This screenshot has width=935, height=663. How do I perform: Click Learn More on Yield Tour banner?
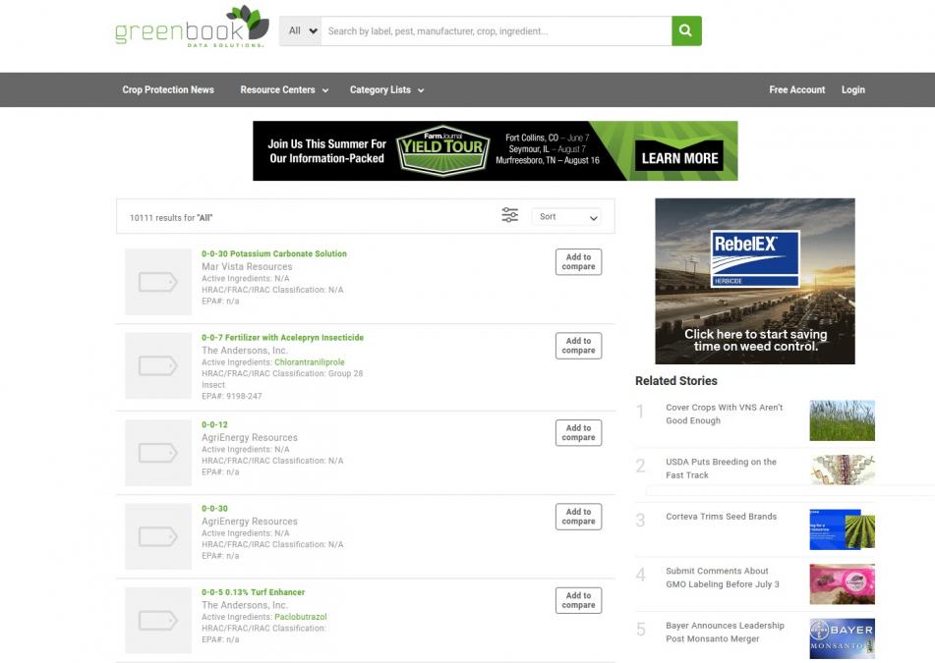[x=679, y=158]
